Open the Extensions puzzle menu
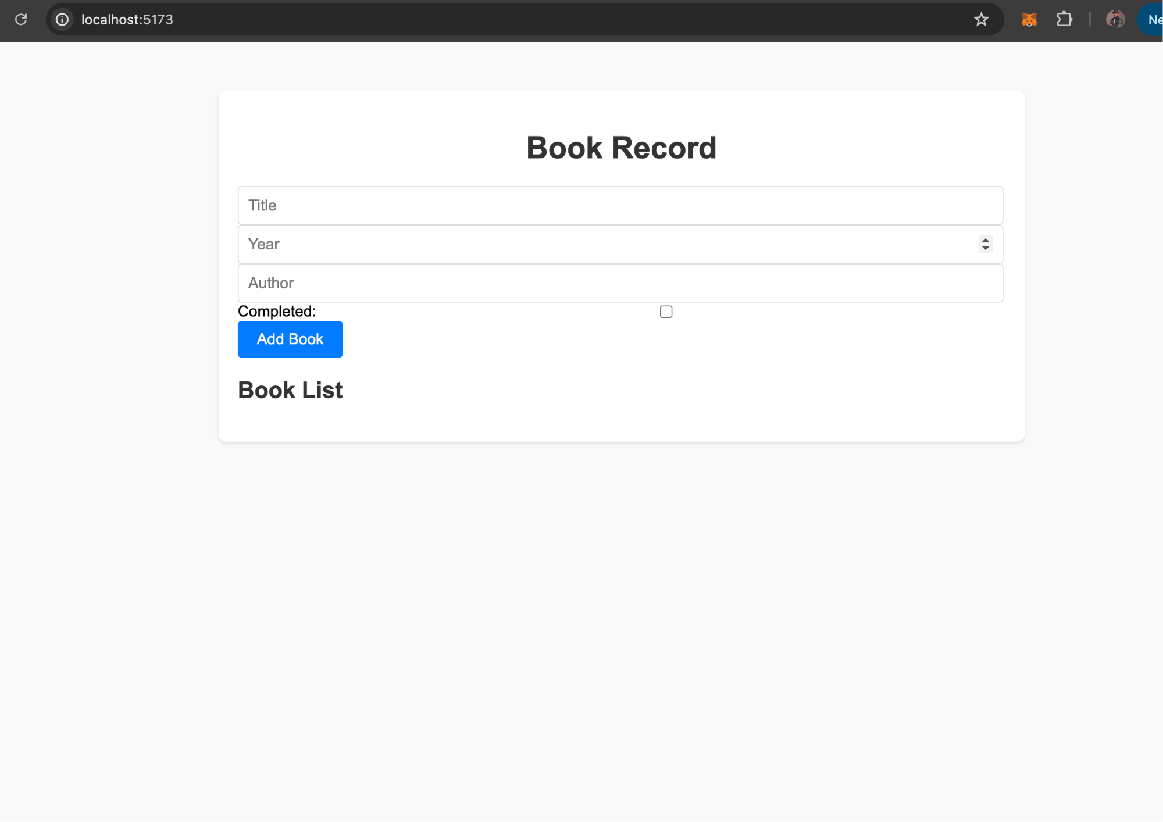This screenshot has width=1163, height=822. point(1065,19)
